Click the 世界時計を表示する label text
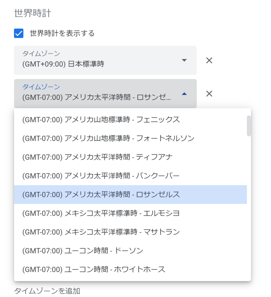The image size is (271, 297). coord(62,33)
